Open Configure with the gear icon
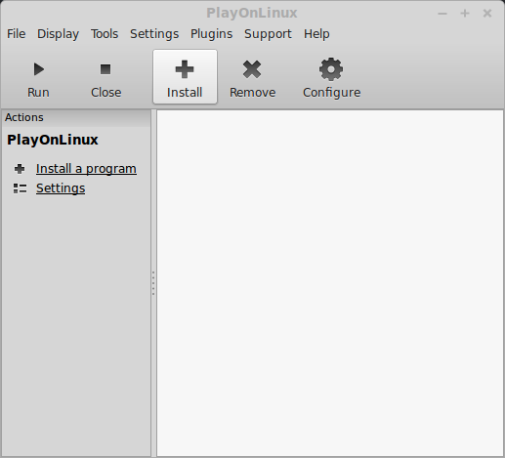 [x=331, y=69]
